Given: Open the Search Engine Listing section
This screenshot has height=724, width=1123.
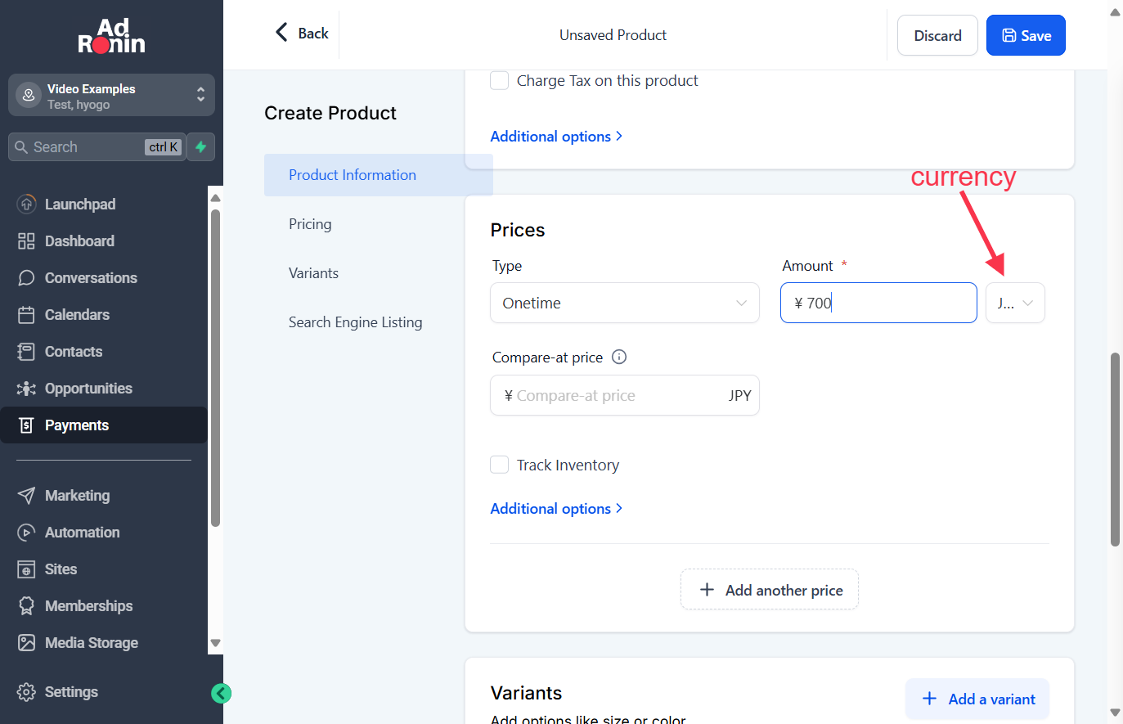Looking at the screenshot, I should pos(356,322).
